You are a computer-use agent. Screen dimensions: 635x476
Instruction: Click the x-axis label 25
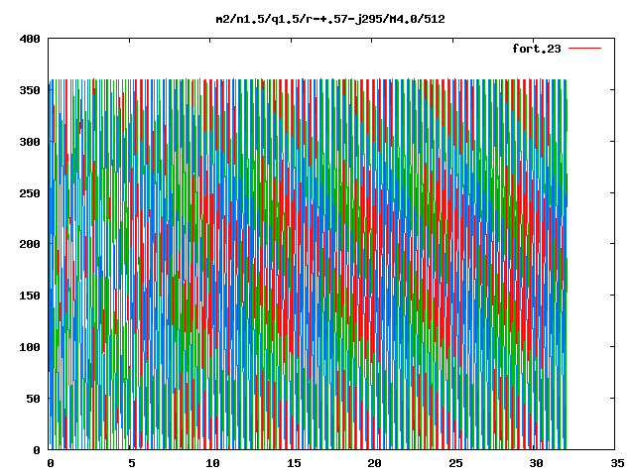(x=455, y=463)
